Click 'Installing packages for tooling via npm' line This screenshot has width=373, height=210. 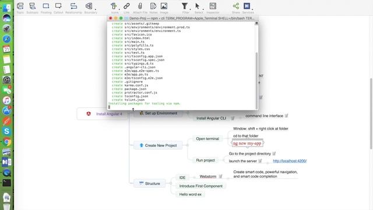(145, 104)
